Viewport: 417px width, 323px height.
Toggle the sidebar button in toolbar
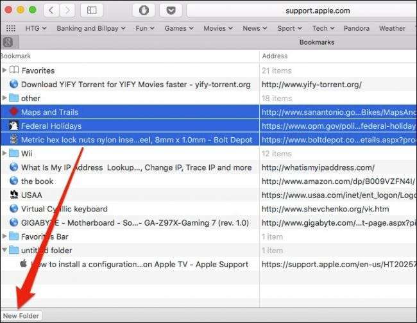coord(92,10)
